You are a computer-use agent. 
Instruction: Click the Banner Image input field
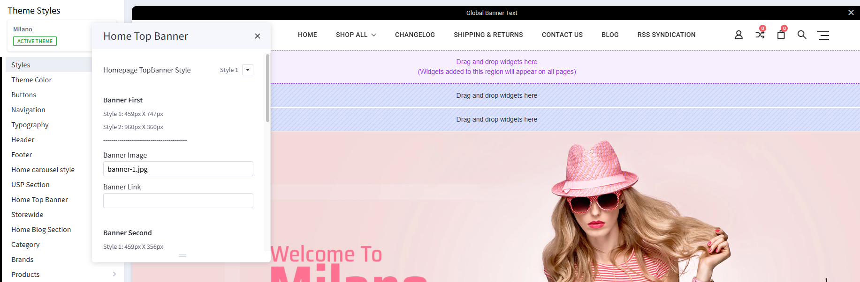178,169
